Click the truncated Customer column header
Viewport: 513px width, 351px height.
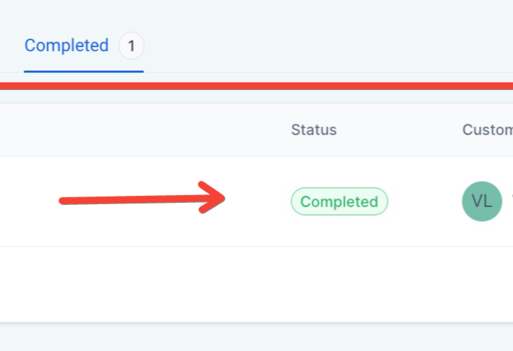(x=487, y=130)
